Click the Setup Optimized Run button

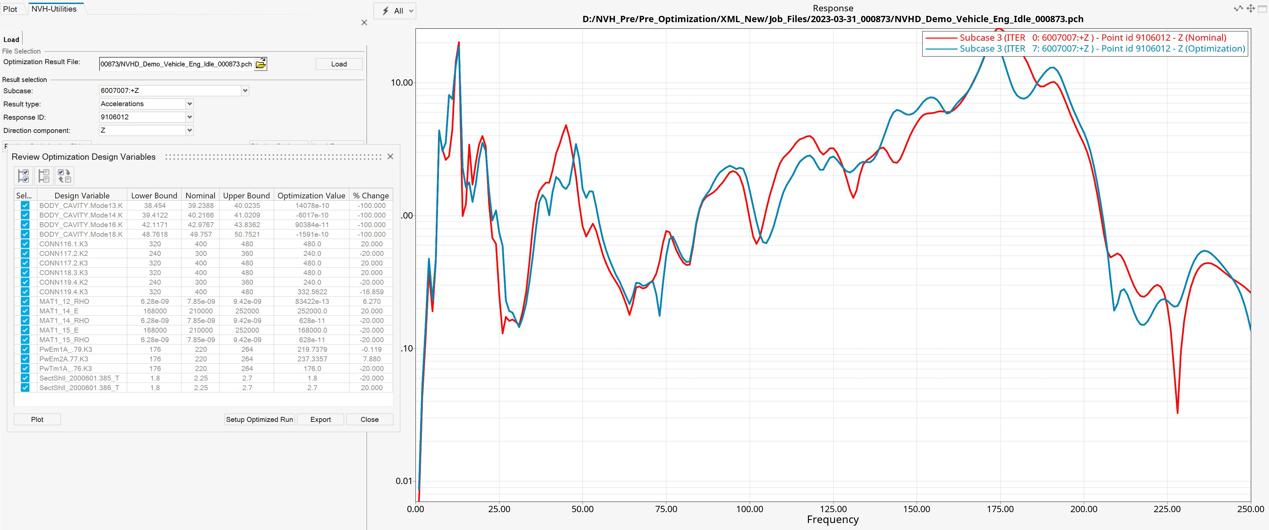tap(259, 419)
